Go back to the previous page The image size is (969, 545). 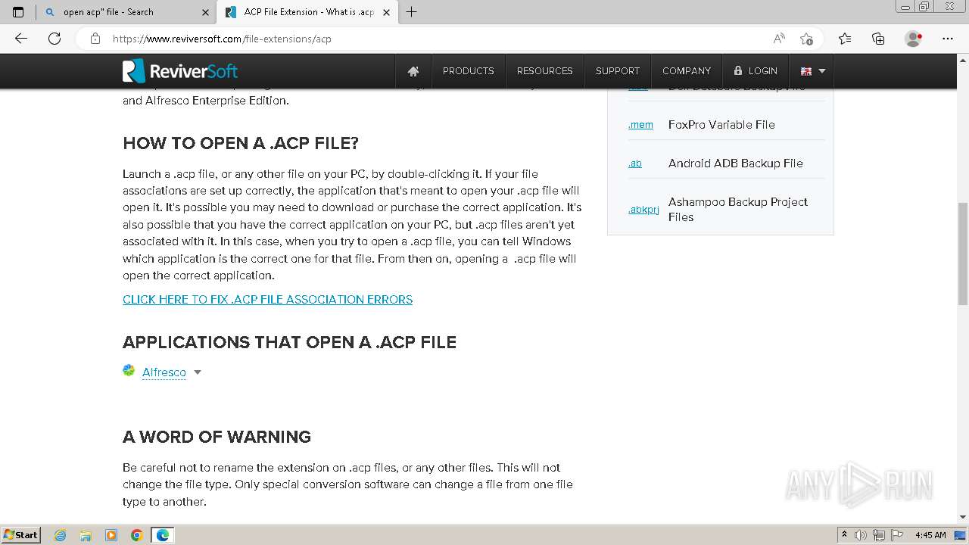21,39
